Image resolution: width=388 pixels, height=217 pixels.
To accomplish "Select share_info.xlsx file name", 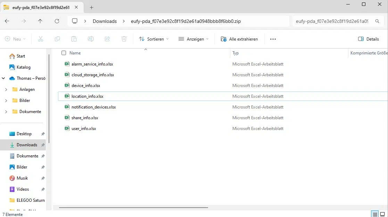I will pos(85,118).
